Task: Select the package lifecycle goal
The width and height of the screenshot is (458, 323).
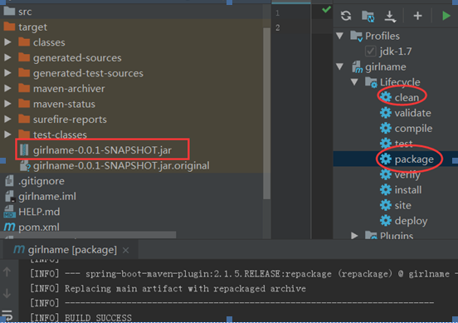Action: 414,159
